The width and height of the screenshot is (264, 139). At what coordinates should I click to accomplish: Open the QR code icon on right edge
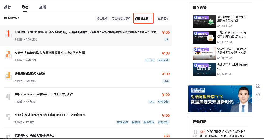(258, 86)
